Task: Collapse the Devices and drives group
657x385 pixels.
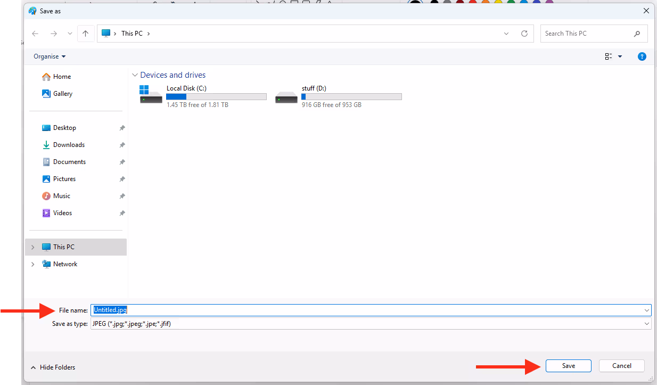Action: (135, 75)
